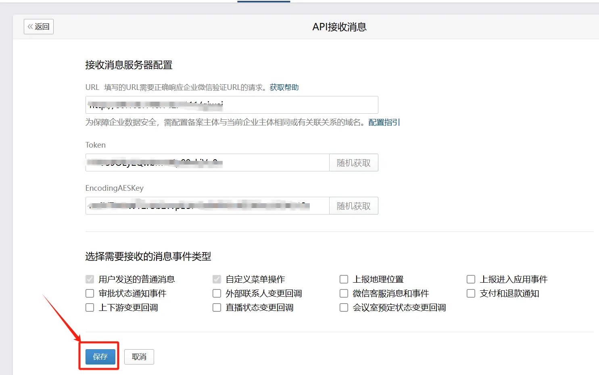The width and height of the screenshot is (599, 375).
Task: Open the 获取帮助 help link
Action: coord(284,87)
